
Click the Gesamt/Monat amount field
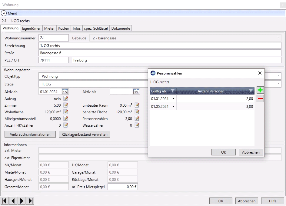pyautogui.click(x=54, y=187)
